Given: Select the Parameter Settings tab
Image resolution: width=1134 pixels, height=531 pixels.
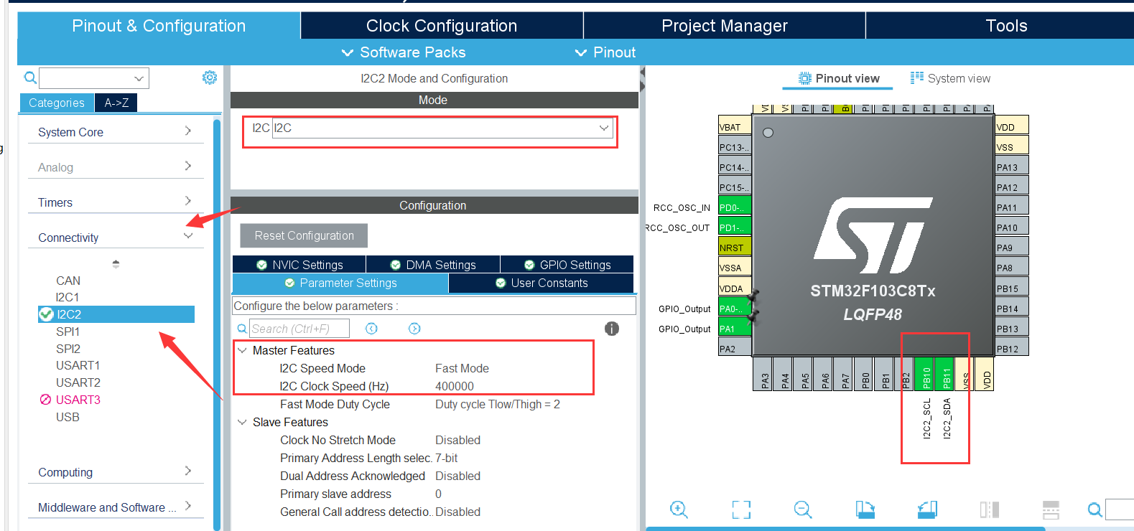Looking at the screenshot, I should pos(340,283).
